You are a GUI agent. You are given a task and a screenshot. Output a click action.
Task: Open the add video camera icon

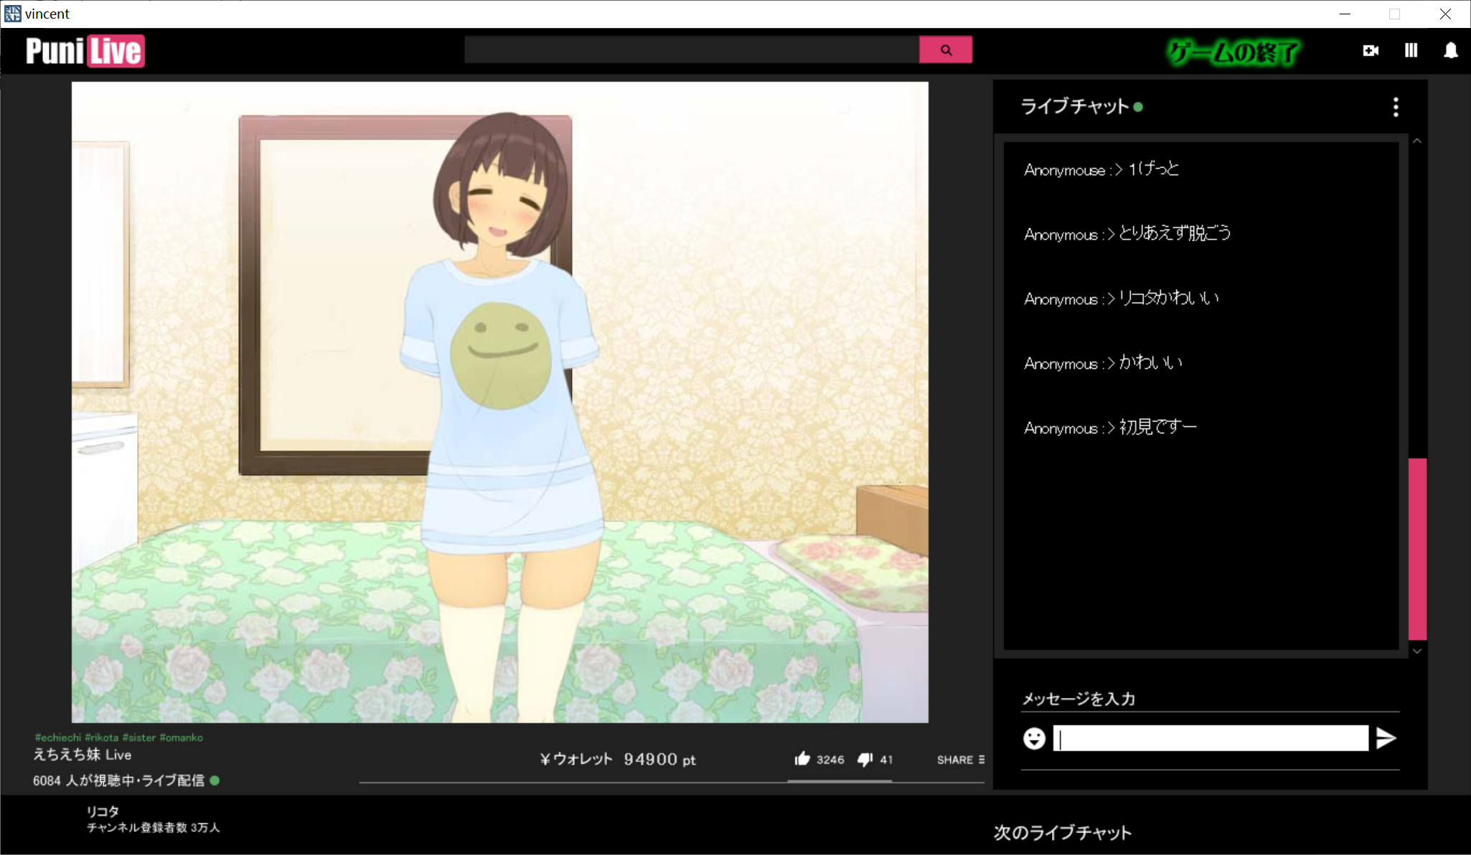click(x=1369, y=50)
